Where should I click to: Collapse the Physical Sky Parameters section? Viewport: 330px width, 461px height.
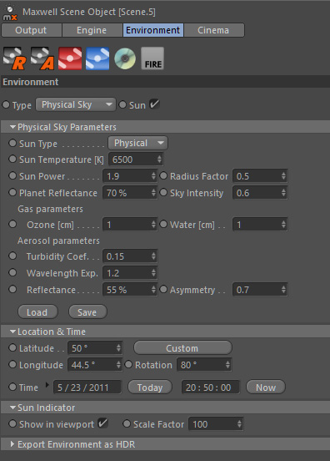[x=12, y=127]
